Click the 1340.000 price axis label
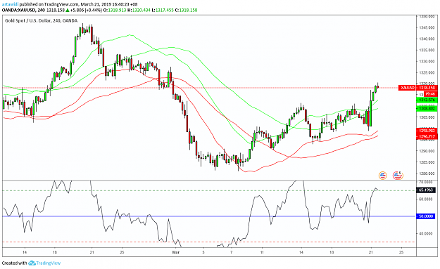The height and width of the screenshot is (269, 440). (x=427, y=39)
